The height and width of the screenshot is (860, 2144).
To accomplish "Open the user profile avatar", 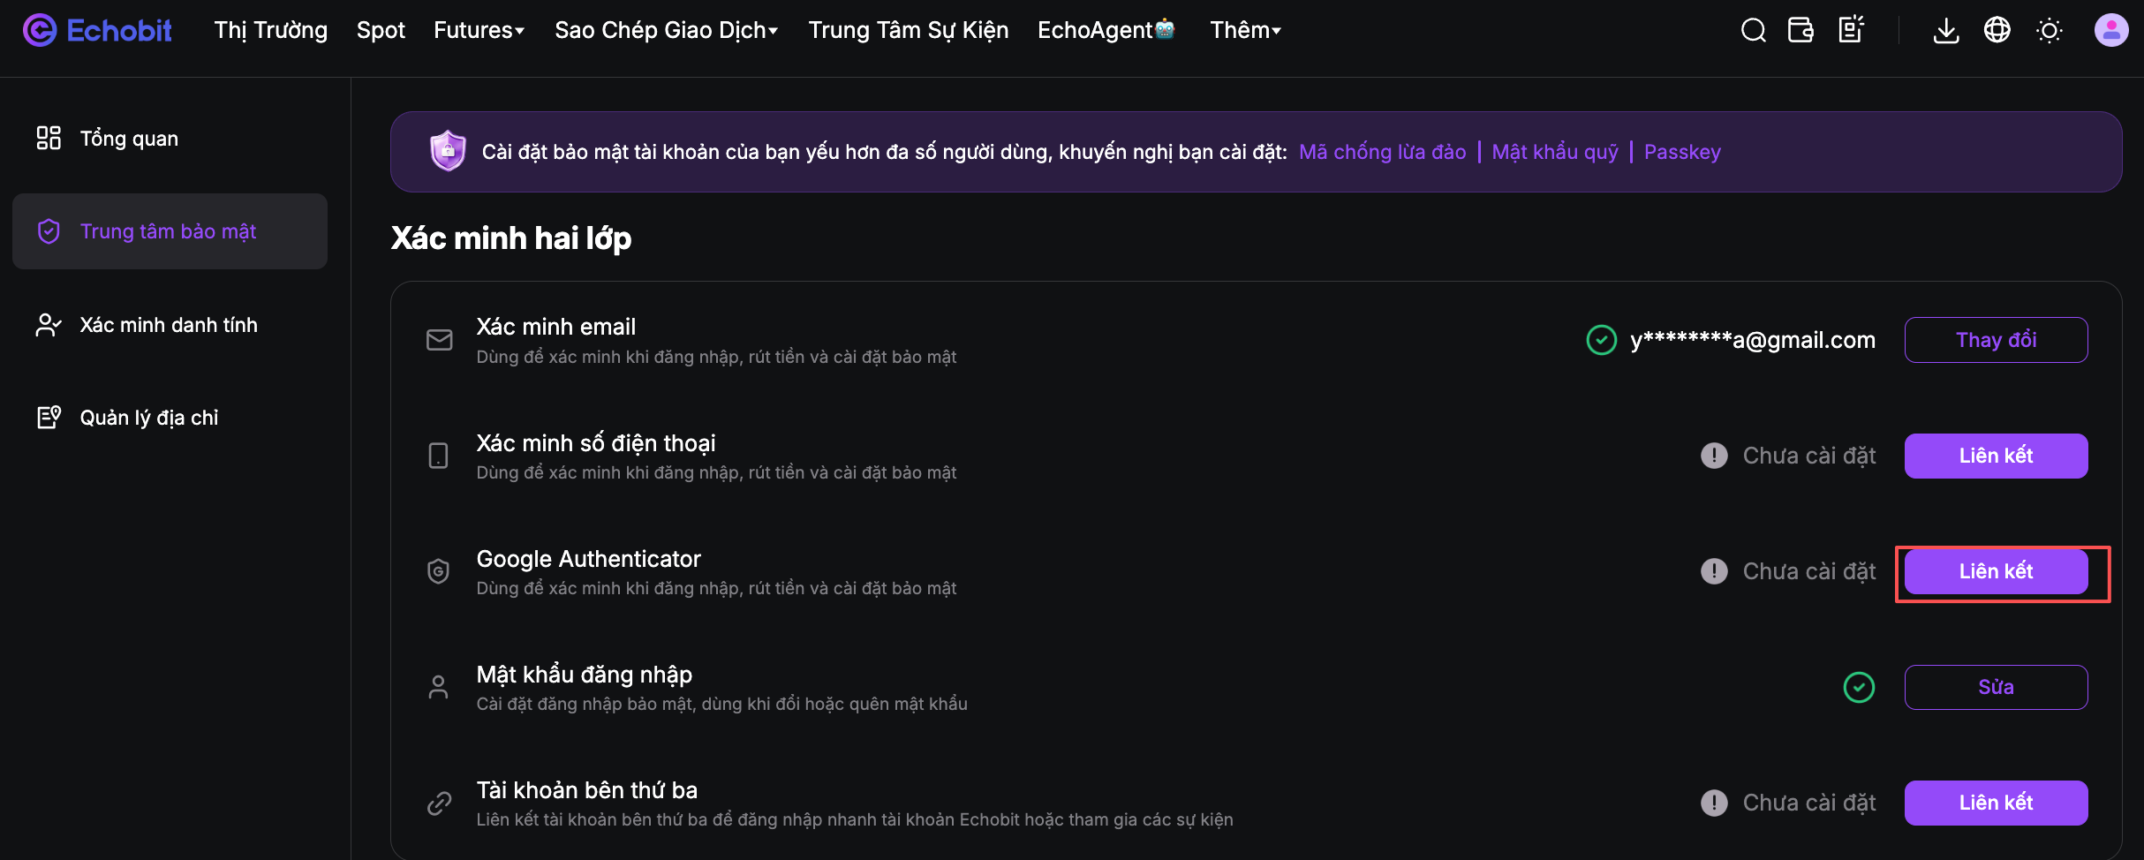I will pyautogui.click(x=2111, y=30).
